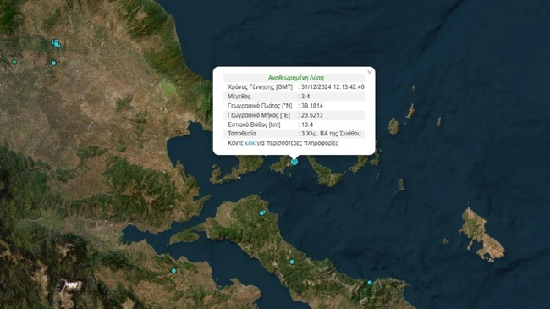The image size is (550, 309).
Task: Select the clustered earthquake markers at top left
Action: [56, 43]
